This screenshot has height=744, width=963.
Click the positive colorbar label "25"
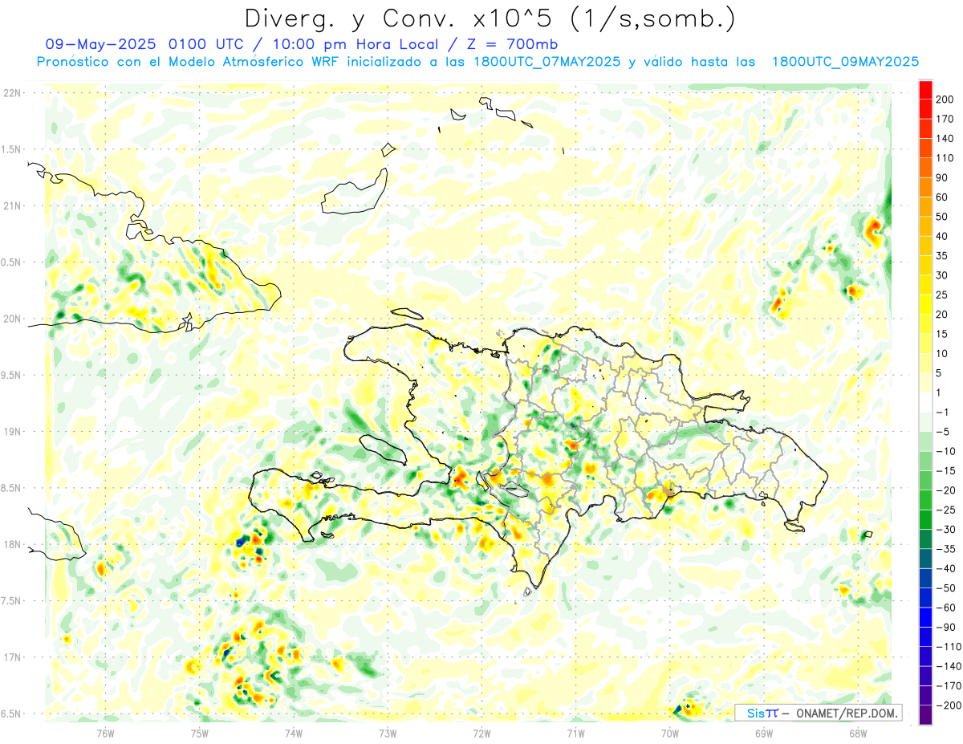pos(942,295)
